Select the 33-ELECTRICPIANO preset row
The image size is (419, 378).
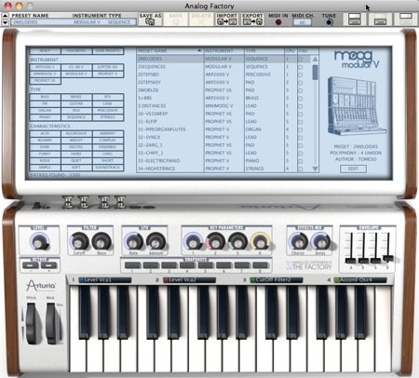click(223, 161)
